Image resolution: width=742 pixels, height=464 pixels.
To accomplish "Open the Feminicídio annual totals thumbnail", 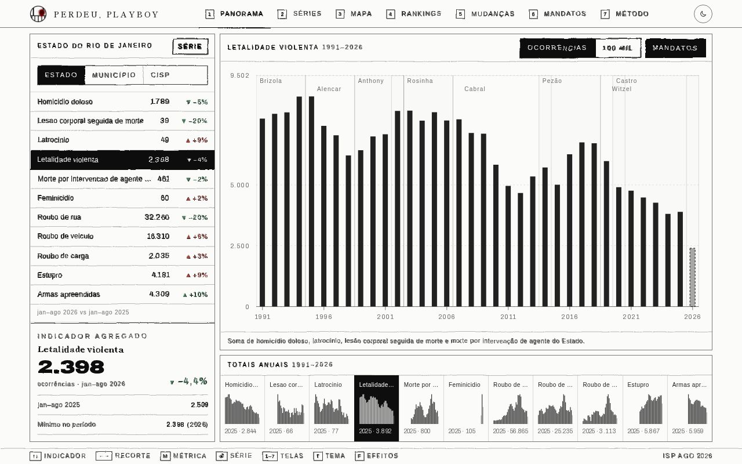I will pyautogui.click(x=466, y=408).
